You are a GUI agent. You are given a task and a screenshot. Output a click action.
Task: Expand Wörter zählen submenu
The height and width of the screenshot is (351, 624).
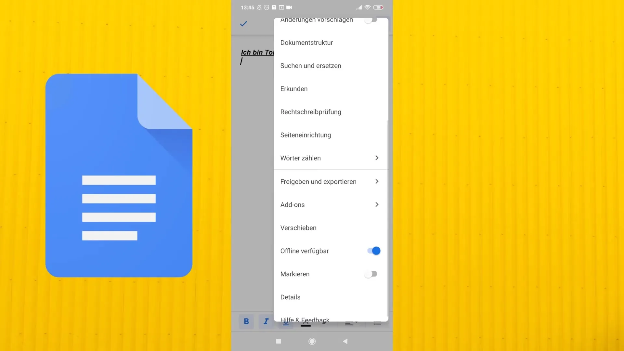point(376,158)
